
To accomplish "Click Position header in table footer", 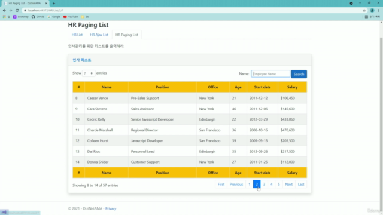I will pyautogui.click(x=162, y=173).
